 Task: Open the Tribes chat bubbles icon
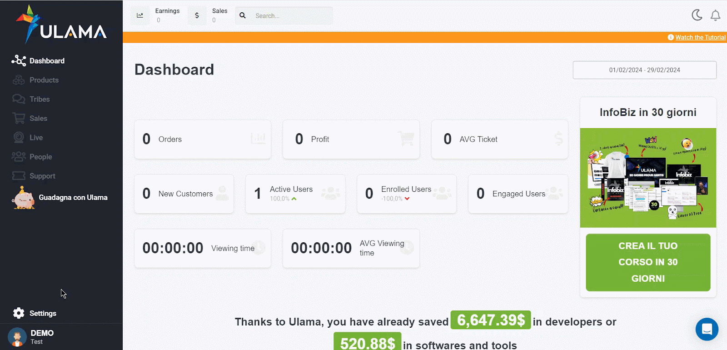pyautogui.click(x=19, y=99)
